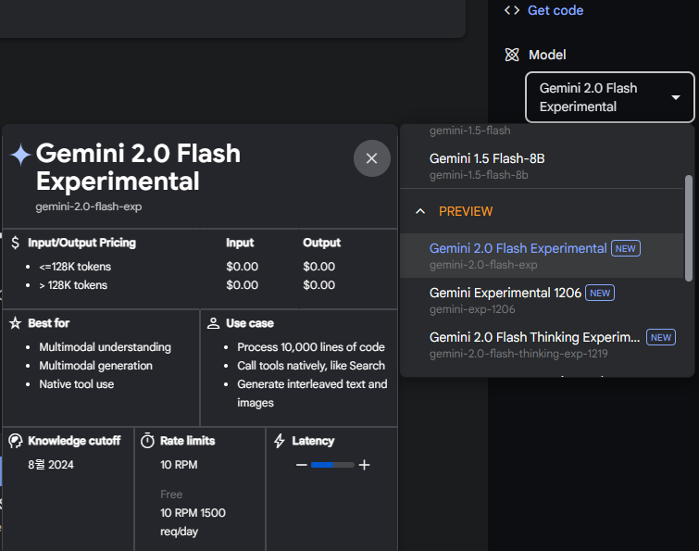The image size is (699, 551).
Task: Click the Latency lightning bolt icon
Action: click(x=279, y=441)
